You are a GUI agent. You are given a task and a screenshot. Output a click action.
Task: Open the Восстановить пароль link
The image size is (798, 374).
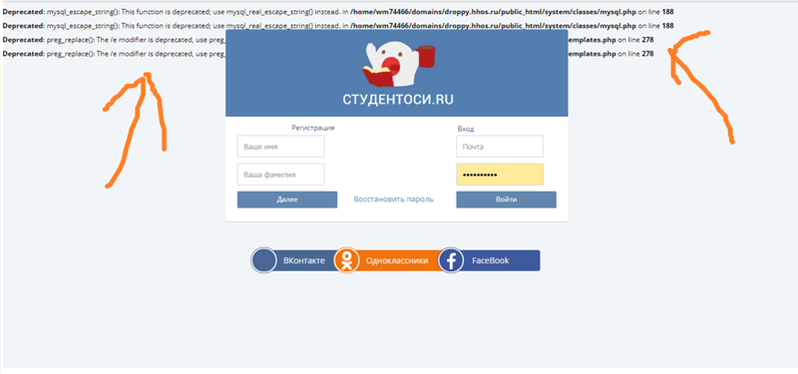tap(394, 199)
